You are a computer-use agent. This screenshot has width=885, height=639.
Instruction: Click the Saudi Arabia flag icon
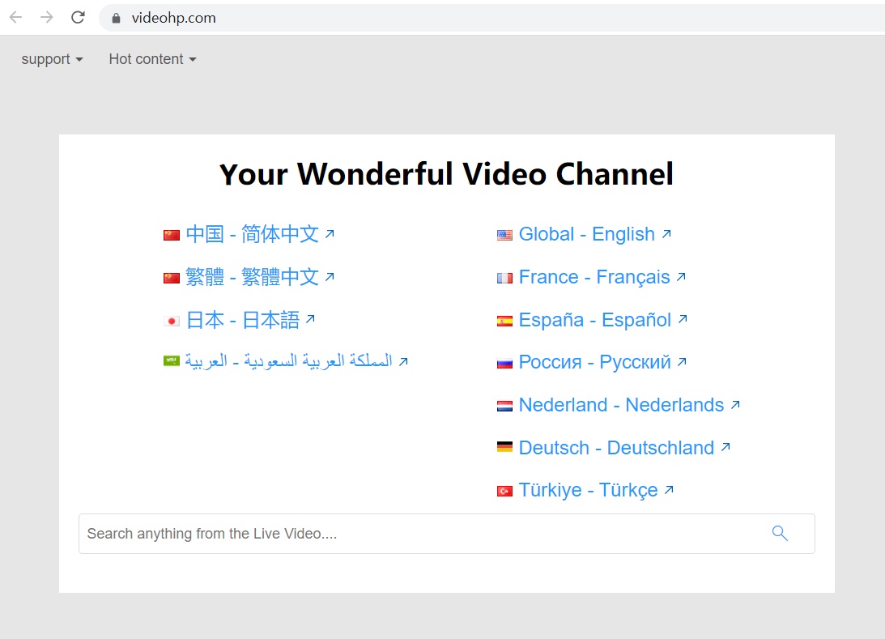171,361
